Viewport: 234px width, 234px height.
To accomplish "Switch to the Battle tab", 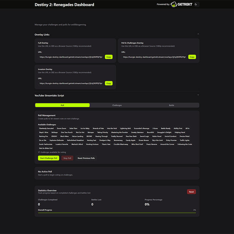I will [172, 105].
